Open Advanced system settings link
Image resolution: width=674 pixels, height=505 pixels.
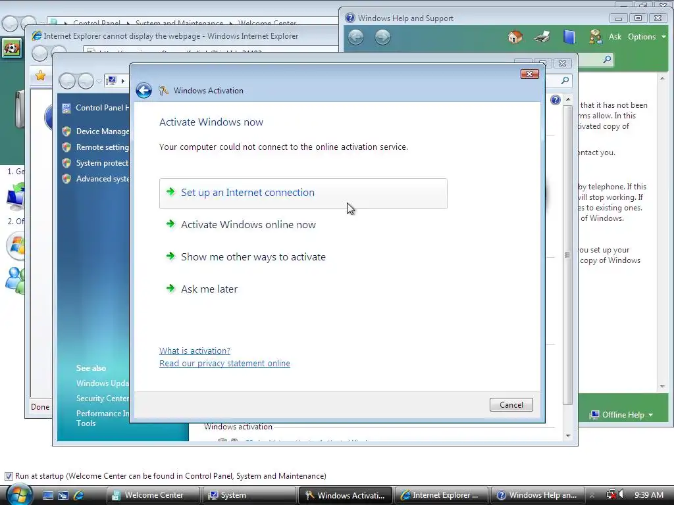(102, 179)
